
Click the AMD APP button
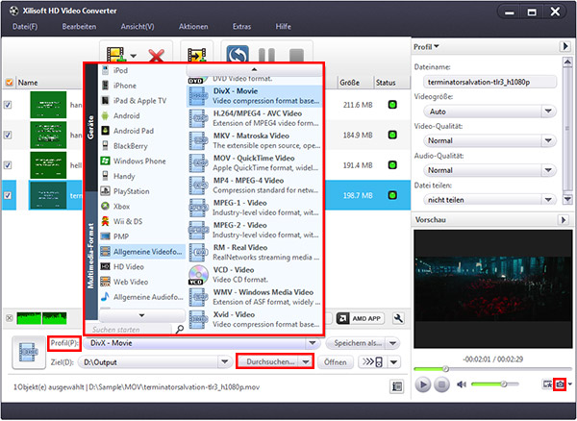[x=360, y=318]
